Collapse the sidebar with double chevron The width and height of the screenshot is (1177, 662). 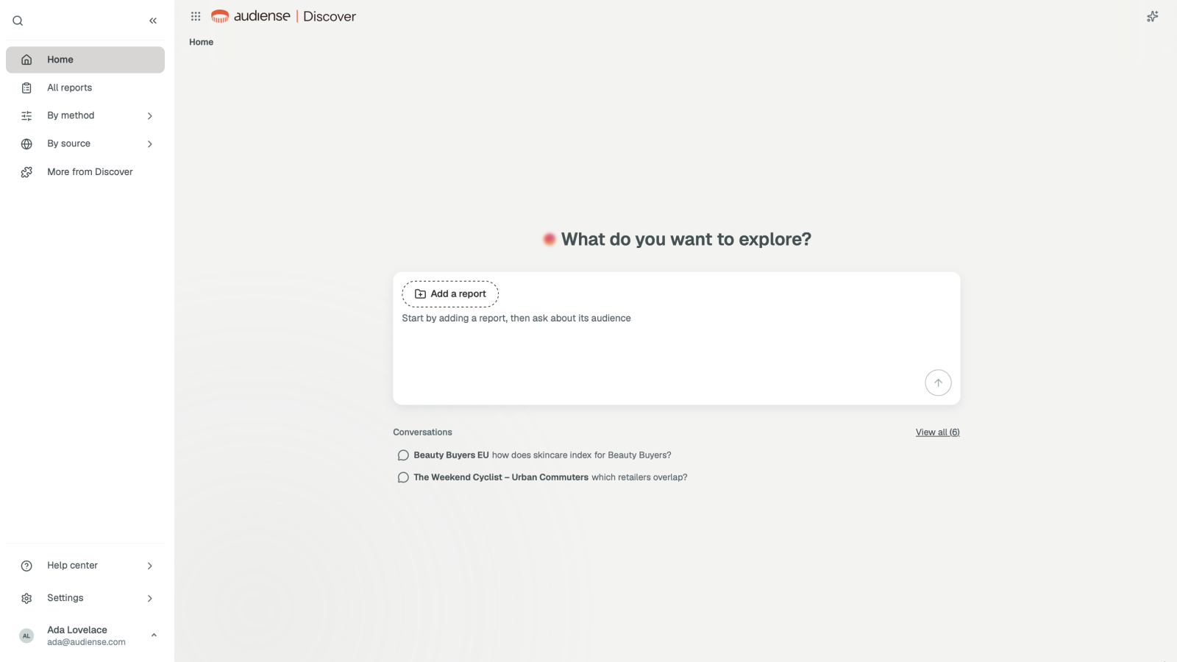click(153, 21)
